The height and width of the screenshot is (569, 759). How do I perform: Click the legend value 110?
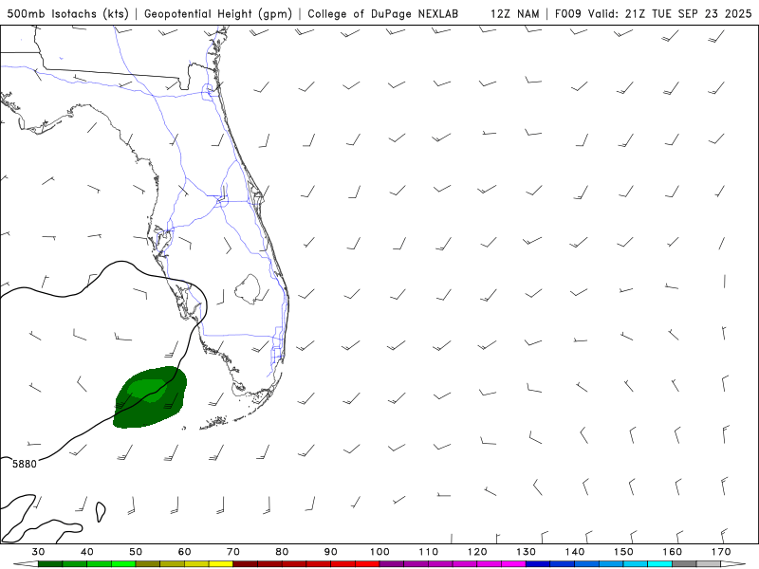(x=429, y=552)
